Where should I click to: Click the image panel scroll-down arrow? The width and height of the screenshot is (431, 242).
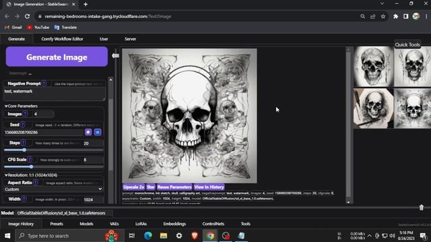348,202
